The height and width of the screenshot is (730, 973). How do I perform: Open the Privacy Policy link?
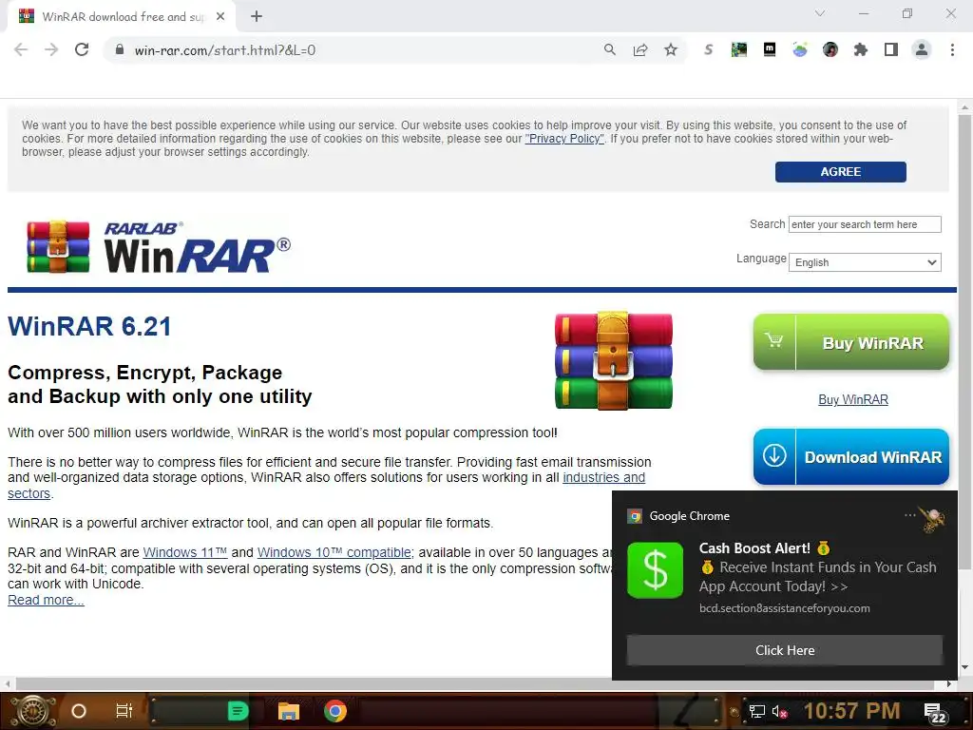point(564,139)
